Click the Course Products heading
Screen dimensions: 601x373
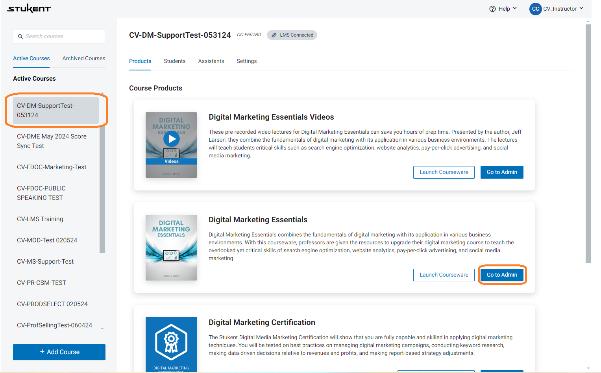pos(155,88)
